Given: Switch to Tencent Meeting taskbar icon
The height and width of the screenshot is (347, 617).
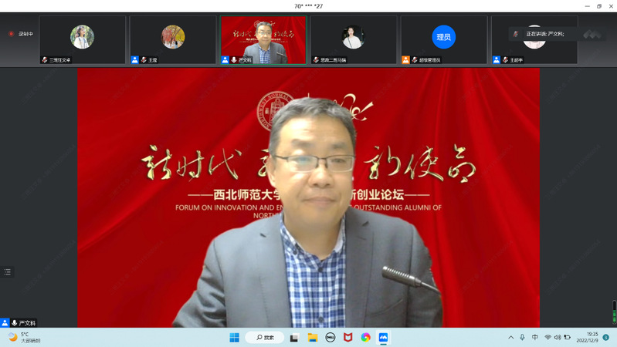Looking at the screenshot, I should tap(383, 337).
